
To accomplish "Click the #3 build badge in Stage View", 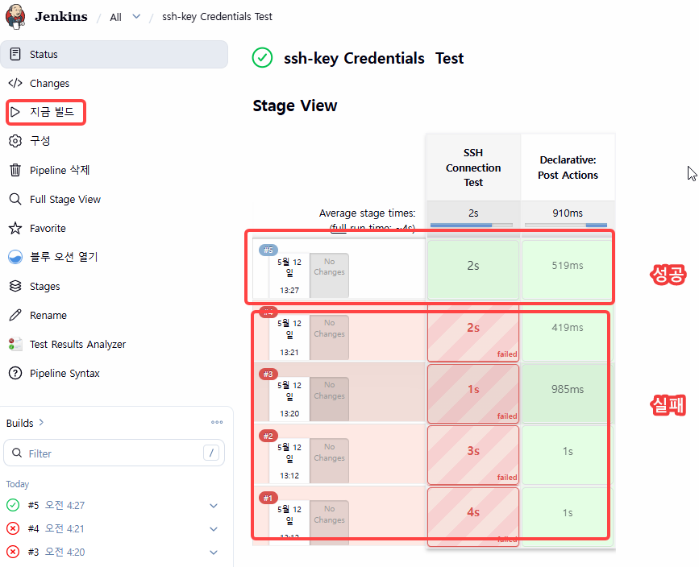I will click(x=268, y=374).
